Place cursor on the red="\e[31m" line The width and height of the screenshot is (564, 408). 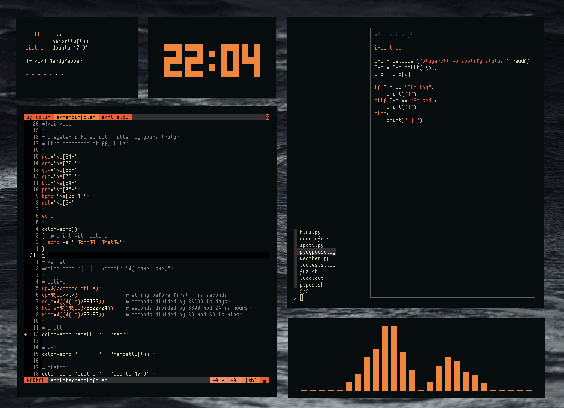click(60, 157)
